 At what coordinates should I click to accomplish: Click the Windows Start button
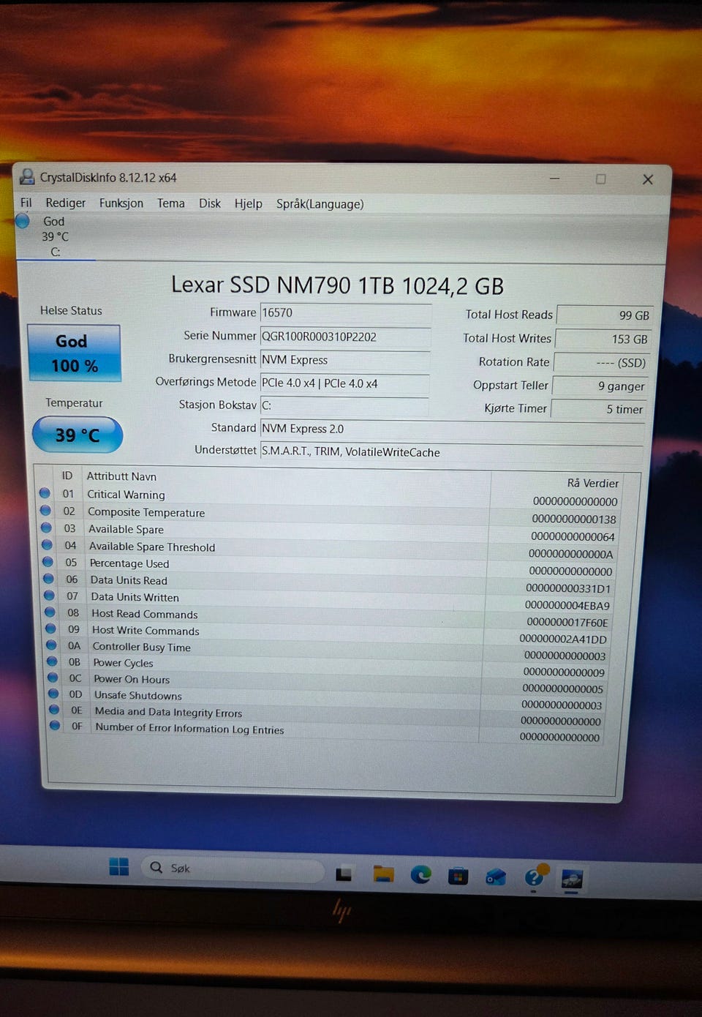[118, 867]
